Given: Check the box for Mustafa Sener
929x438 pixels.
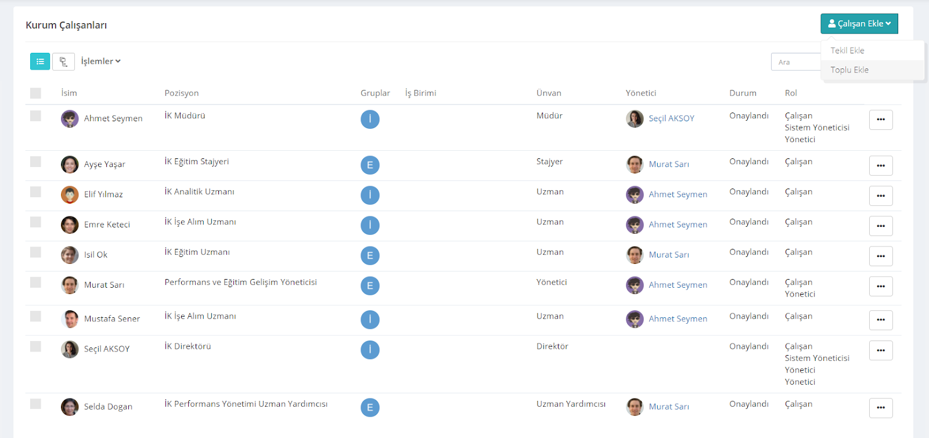Looking at the screenshot, I should 35,316.
